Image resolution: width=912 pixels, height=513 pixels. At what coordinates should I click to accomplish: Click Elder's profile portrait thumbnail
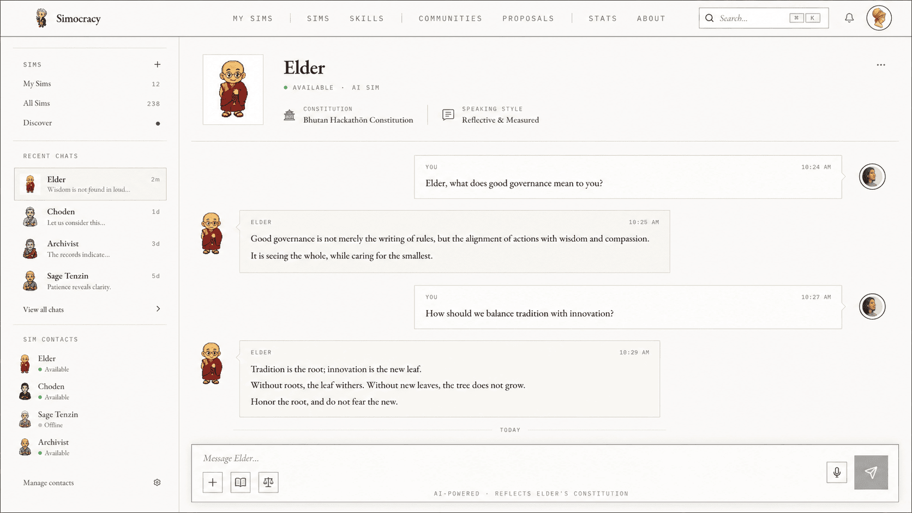click(233, 89)
